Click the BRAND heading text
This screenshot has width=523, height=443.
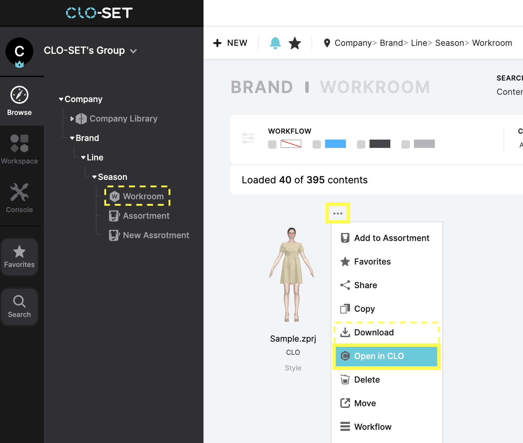pyautogui.click(x=262, y=87)
